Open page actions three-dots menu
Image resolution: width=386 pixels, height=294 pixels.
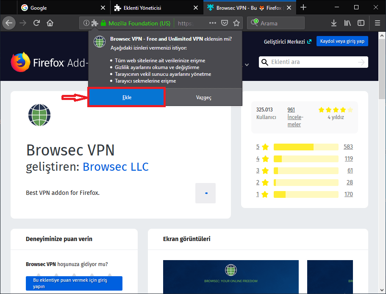pyautogui.click(x=212, y=23)
